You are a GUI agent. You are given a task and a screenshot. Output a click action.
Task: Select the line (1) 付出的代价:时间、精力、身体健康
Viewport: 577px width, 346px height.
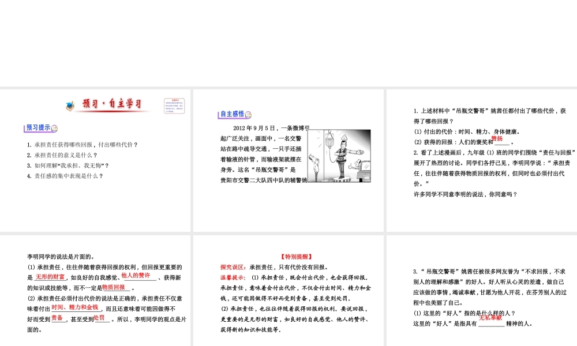[467, 131]
